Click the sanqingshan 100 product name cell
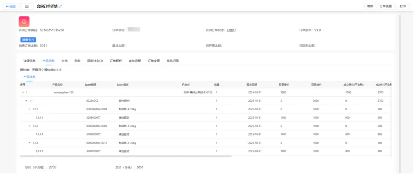 click(64, 93)
